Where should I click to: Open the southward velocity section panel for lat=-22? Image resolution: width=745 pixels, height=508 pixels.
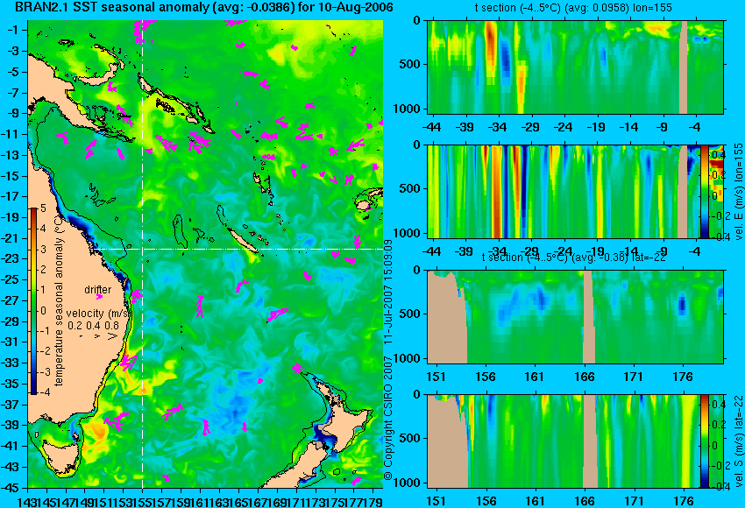click(x=564, y=441)
